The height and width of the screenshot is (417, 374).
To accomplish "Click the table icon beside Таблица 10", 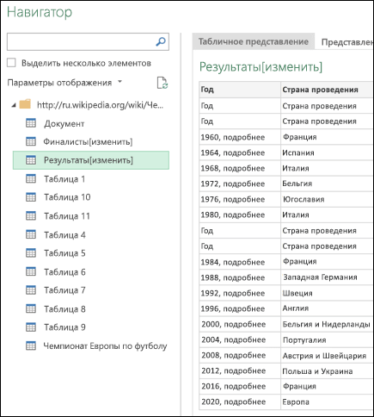I will 31,197.
